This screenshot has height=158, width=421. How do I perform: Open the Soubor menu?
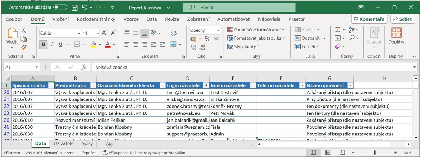(14, 19)
